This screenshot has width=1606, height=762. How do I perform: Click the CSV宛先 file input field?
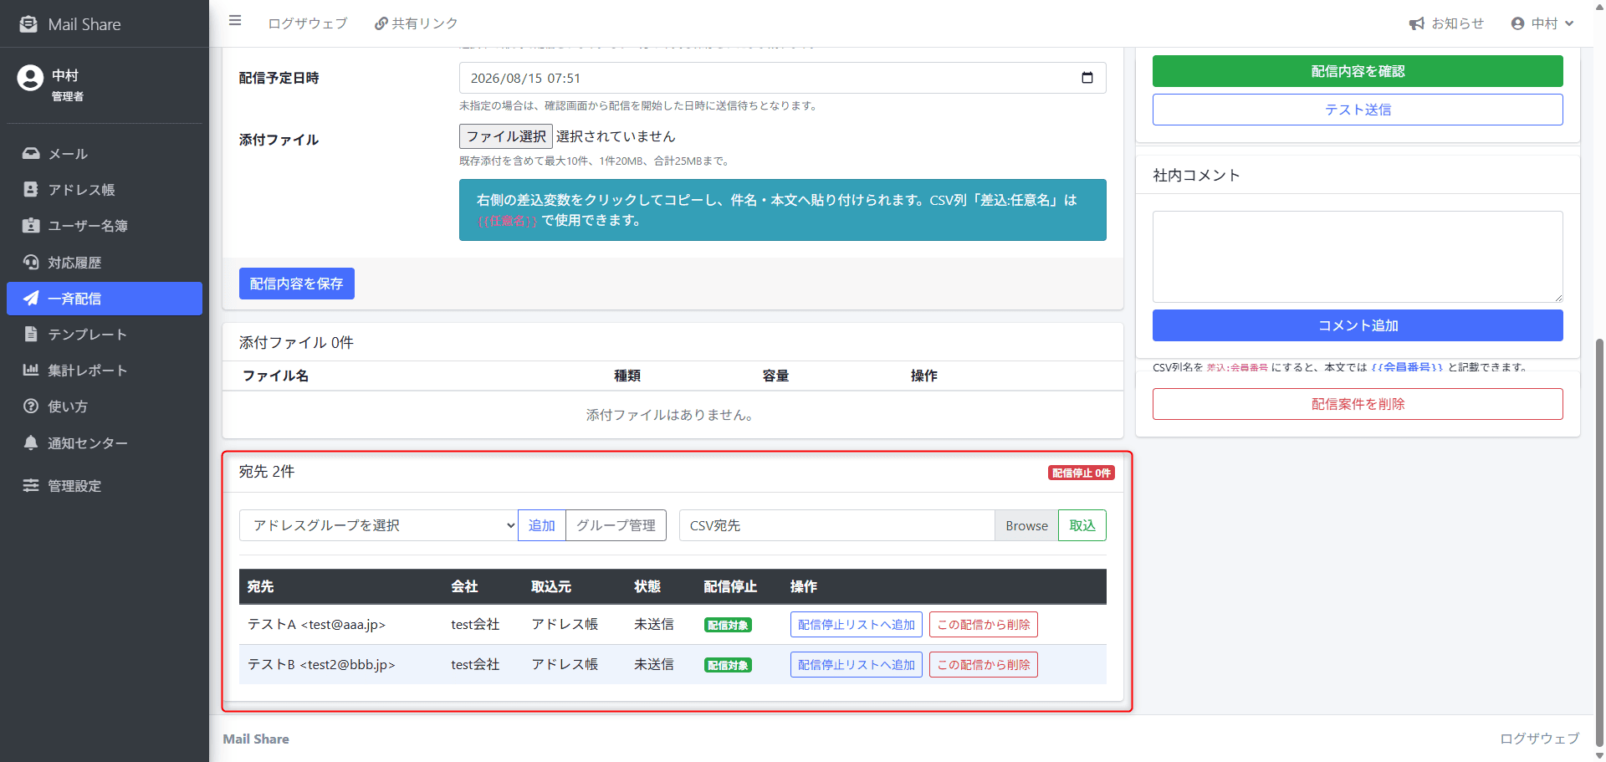click(836, 525)
